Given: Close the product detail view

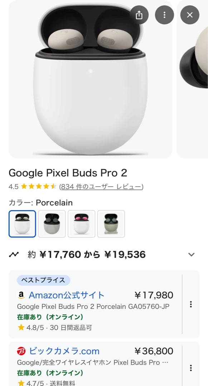Looking at the screenshot, I should tap(190, 15).
